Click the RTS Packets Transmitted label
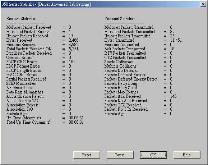 (125, 53)
